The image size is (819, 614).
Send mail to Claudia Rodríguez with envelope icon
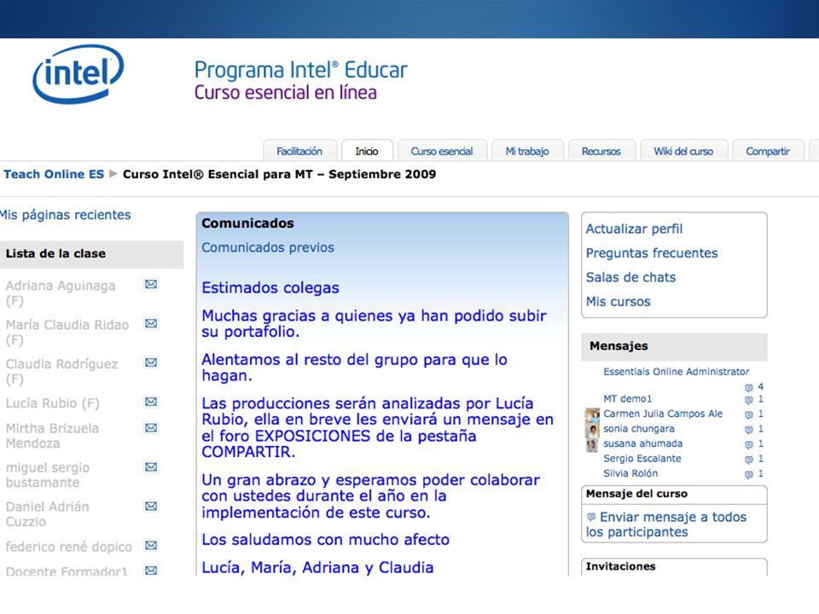click(151, 362)
